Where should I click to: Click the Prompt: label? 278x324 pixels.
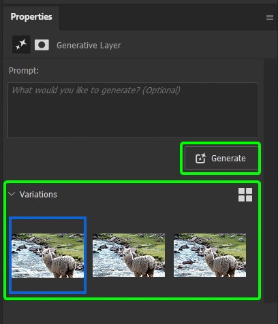point(24,71)
